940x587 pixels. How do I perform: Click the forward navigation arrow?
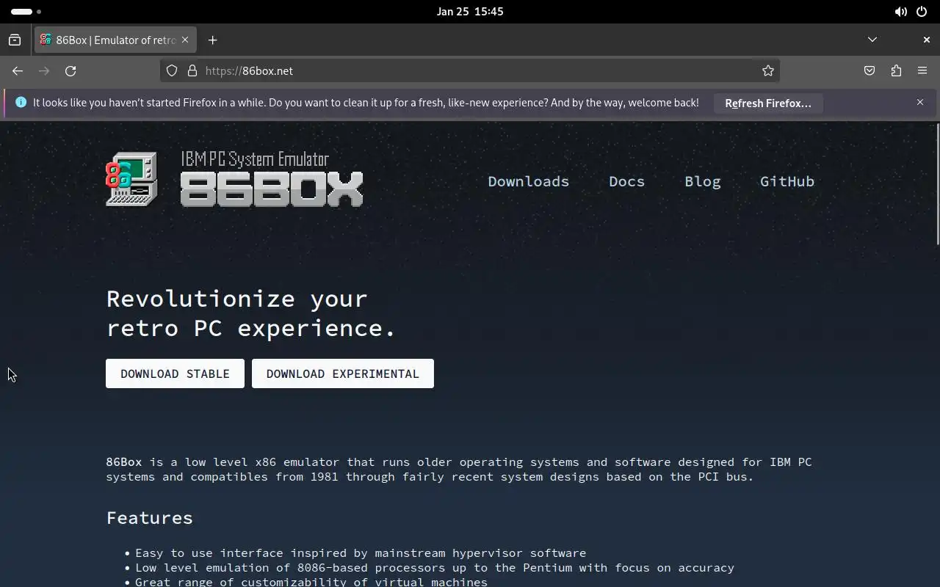(x=44, y=71)
